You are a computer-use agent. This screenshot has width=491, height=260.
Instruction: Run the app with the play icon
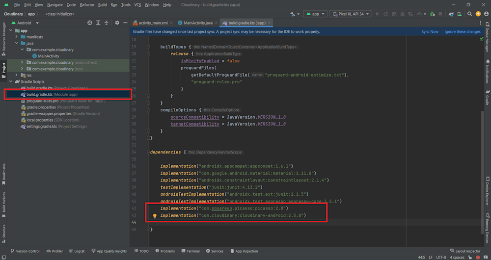[x=377, y=14]
